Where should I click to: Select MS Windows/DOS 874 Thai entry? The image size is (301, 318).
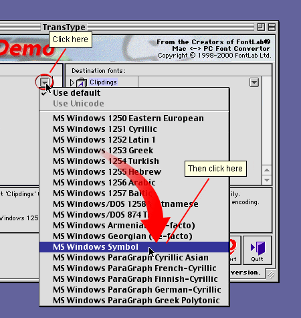tap(134, 215)
